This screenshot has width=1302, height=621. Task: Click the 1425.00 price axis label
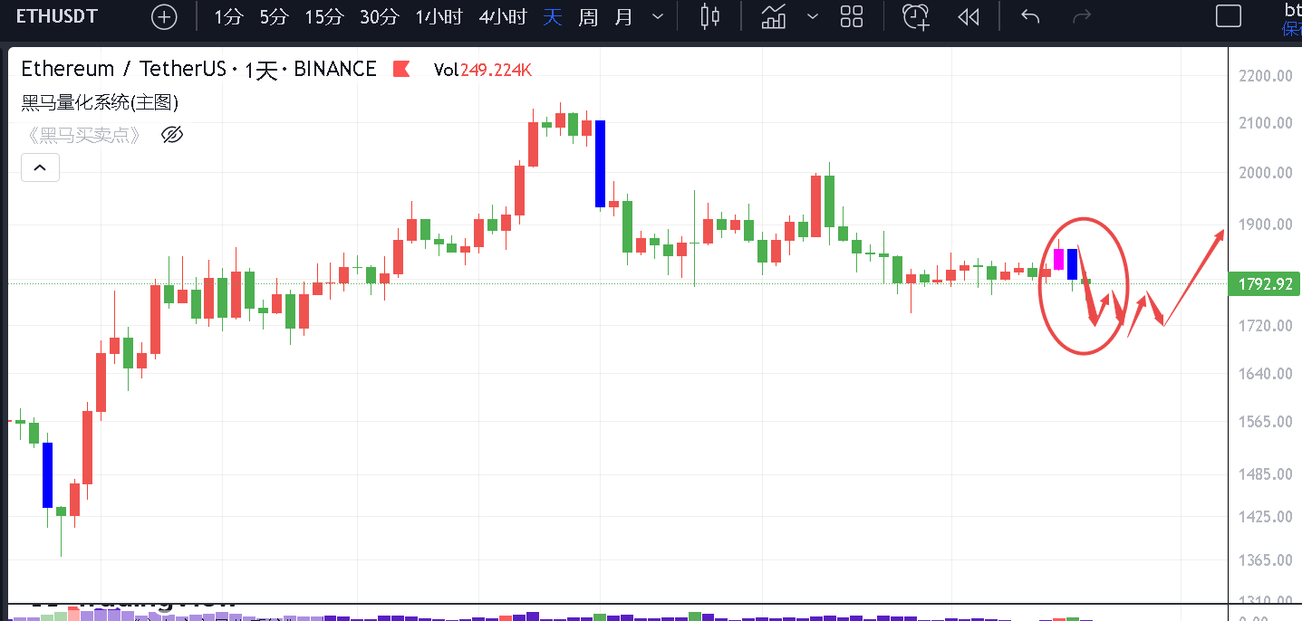coord(1265,517)
